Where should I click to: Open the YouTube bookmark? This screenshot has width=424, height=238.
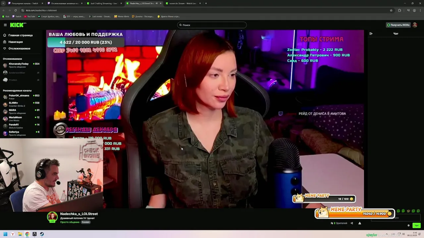29,16
